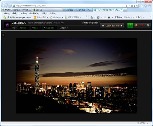
Task: Refresh the page with the reload icon
Action: pos(134,6)
